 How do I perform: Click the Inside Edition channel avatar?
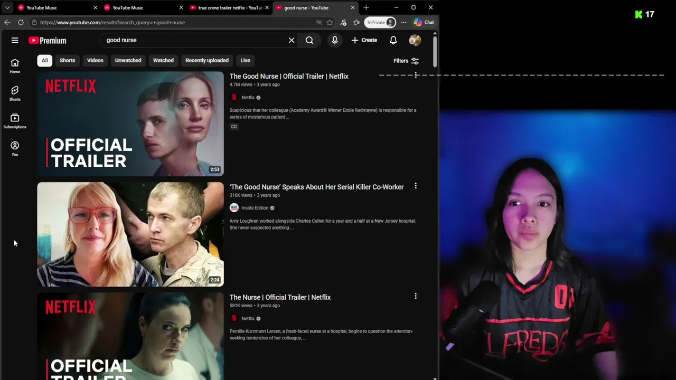[x=234, y=207]
